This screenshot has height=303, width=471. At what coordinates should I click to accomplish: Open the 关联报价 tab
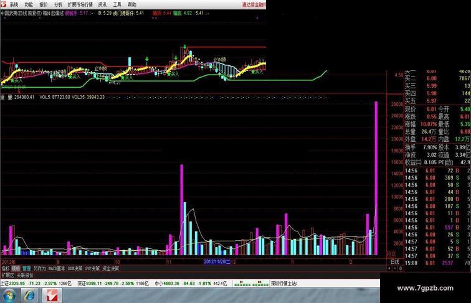(25, 275)
